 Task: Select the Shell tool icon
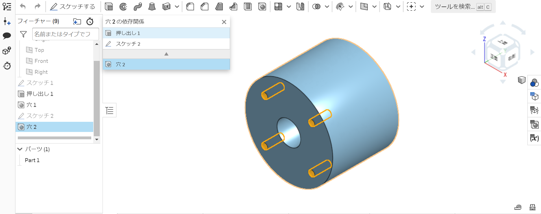[248, 6]
